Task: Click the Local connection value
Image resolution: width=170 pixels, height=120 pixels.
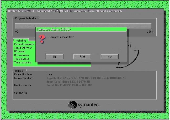Action: click(x=50, y=74)
